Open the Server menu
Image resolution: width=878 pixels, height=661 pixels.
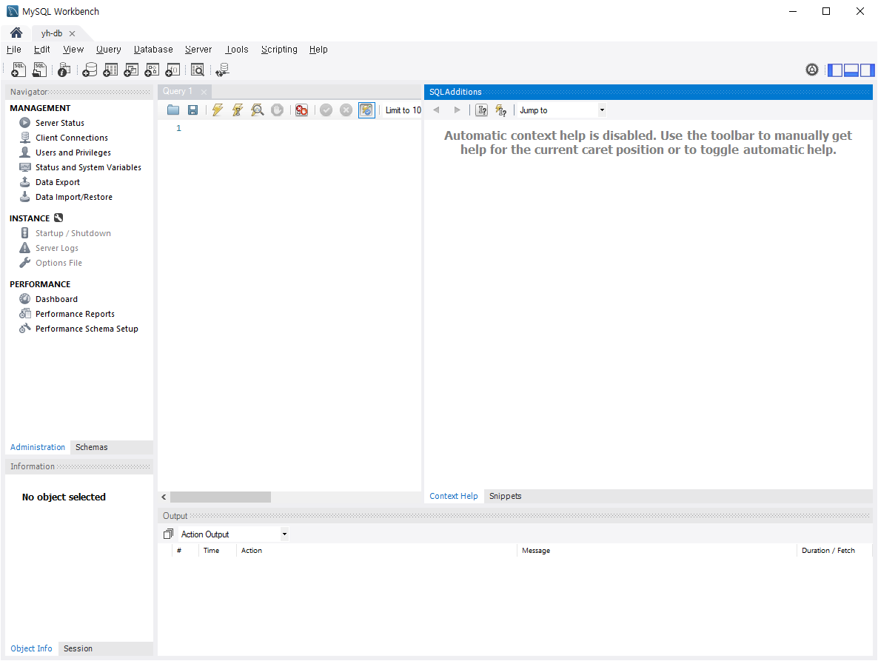point(198,50)
